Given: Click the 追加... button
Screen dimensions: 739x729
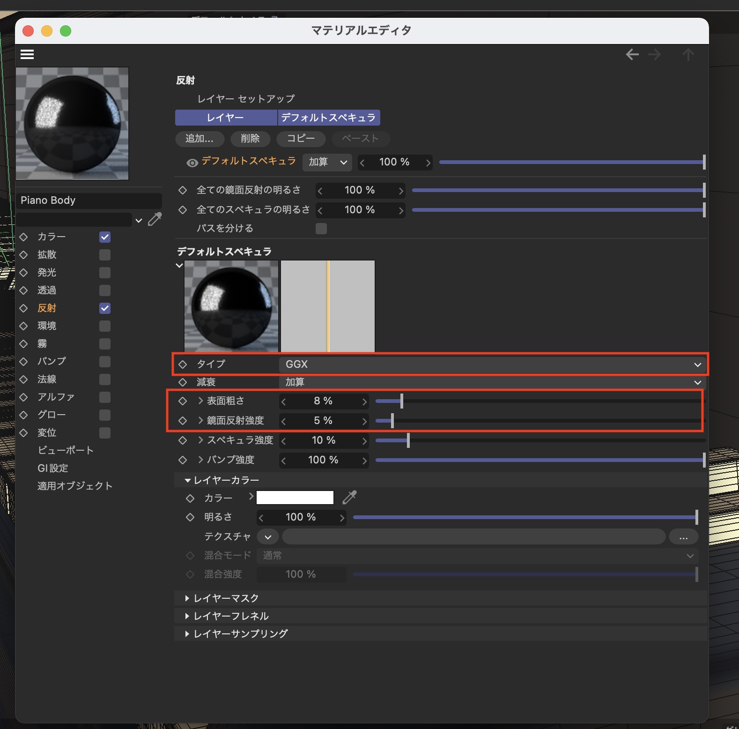Looking at the screenshot, I should tap(200, 139).
